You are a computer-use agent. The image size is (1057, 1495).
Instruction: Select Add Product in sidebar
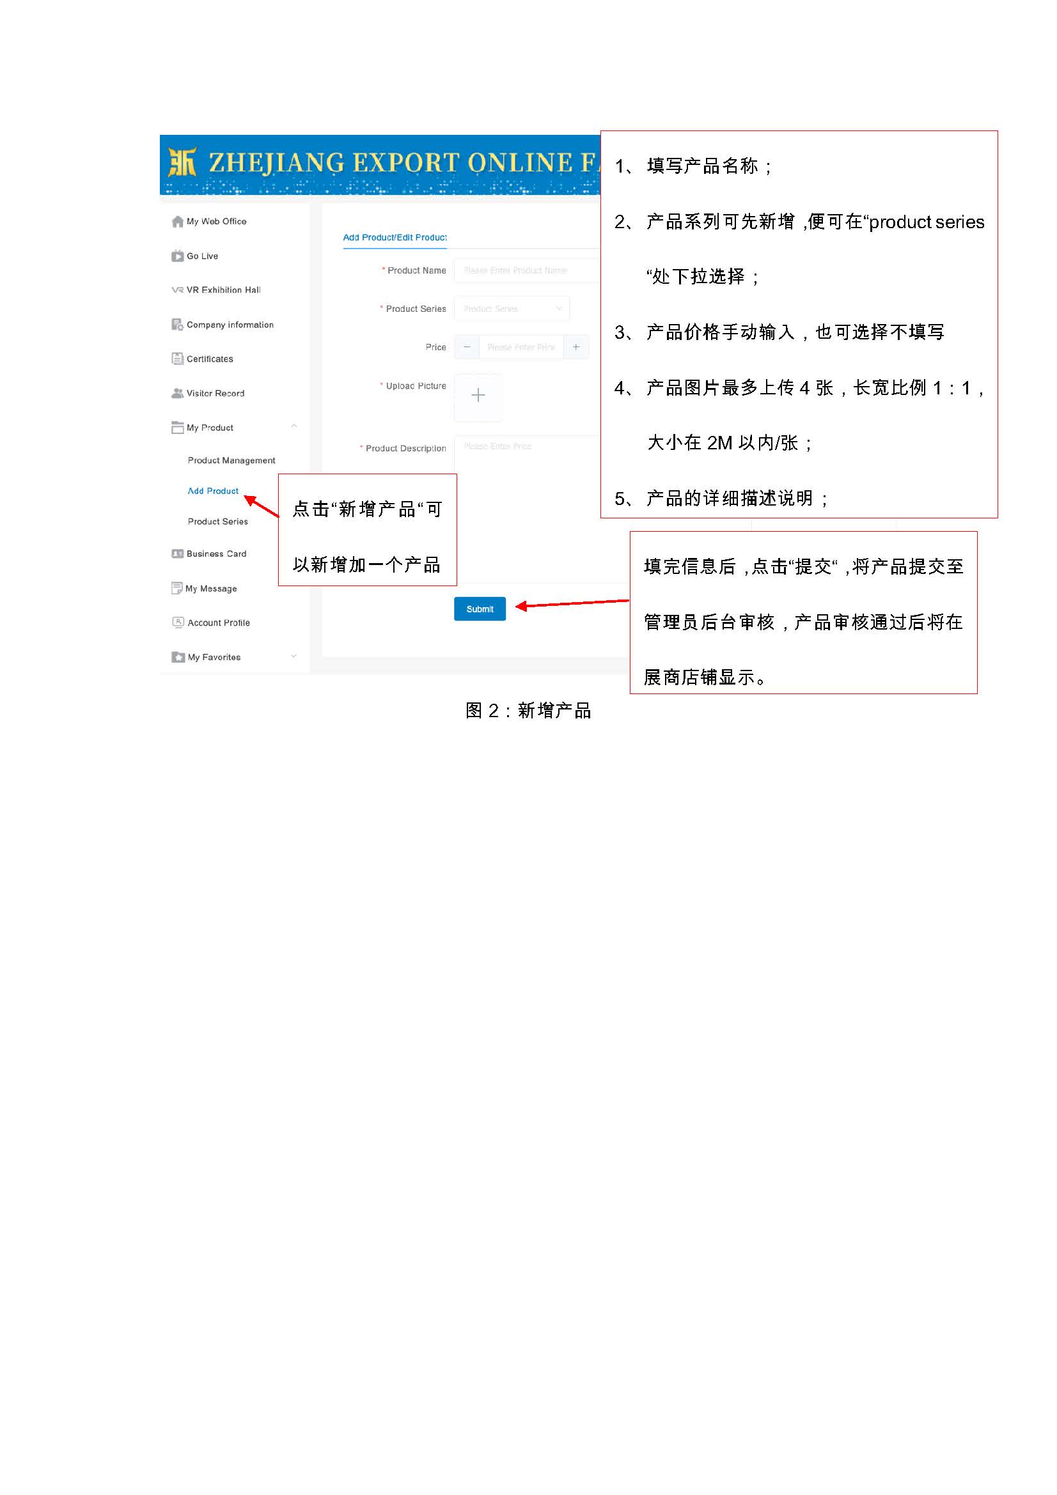click(213, 491)
